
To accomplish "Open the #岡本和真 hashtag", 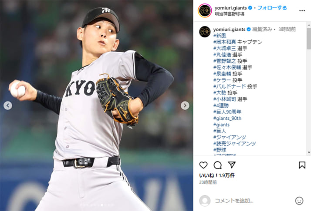I will click(224, 42).
